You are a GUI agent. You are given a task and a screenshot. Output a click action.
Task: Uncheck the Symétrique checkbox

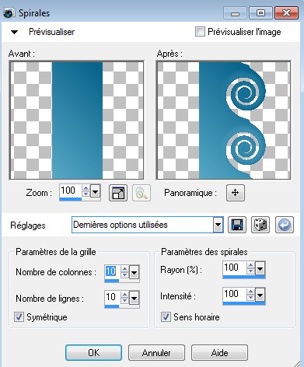coord(19,316)
